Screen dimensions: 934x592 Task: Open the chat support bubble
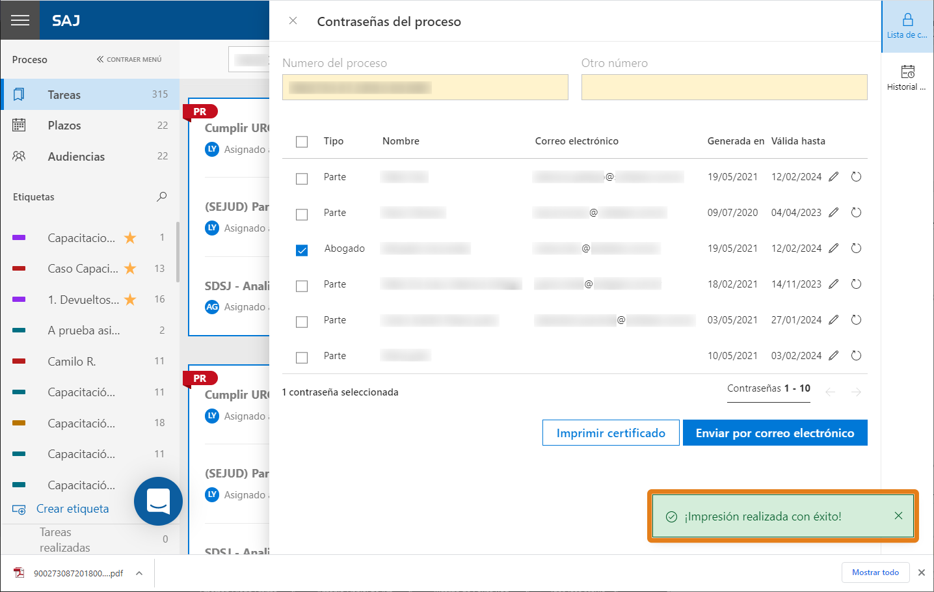coord(158,501)
